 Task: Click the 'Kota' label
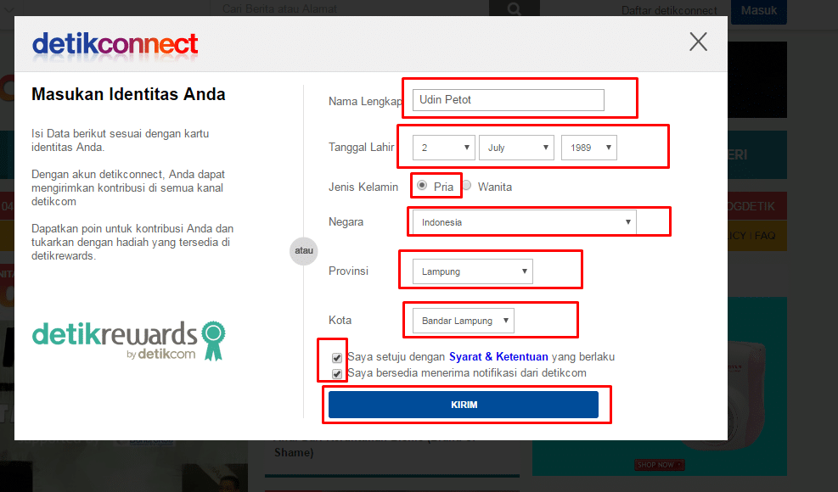tap(340, 320)
